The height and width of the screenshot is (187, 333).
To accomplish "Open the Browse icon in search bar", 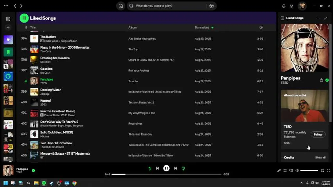I will tap(212, 6).
